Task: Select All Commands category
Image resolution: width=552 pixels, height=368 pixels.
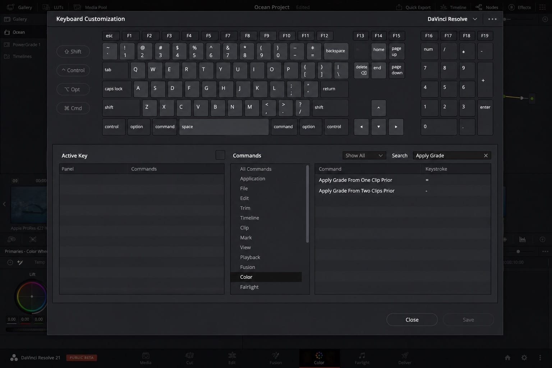Action: click(266, 169)
